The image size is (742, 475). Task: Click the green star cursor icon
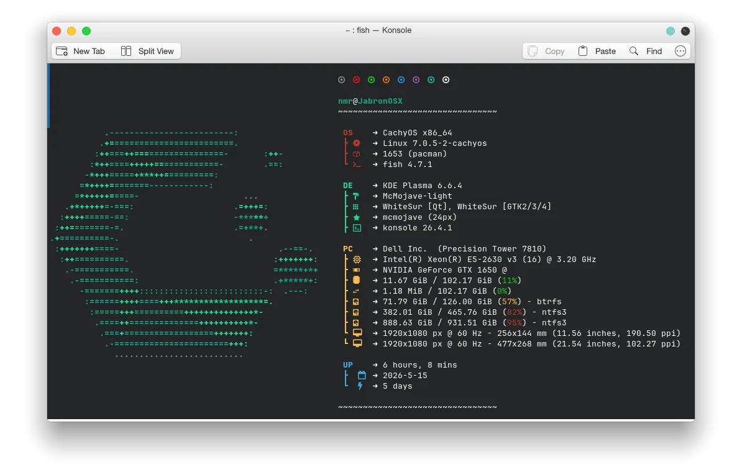[356, 217]
